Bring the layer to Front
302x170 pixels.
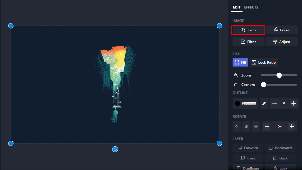[x=248, y=158]
